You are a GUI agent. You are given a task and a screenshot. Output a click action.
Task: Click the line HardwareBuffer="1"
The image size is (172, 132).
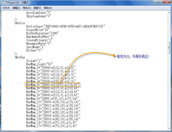coord(40,37)
